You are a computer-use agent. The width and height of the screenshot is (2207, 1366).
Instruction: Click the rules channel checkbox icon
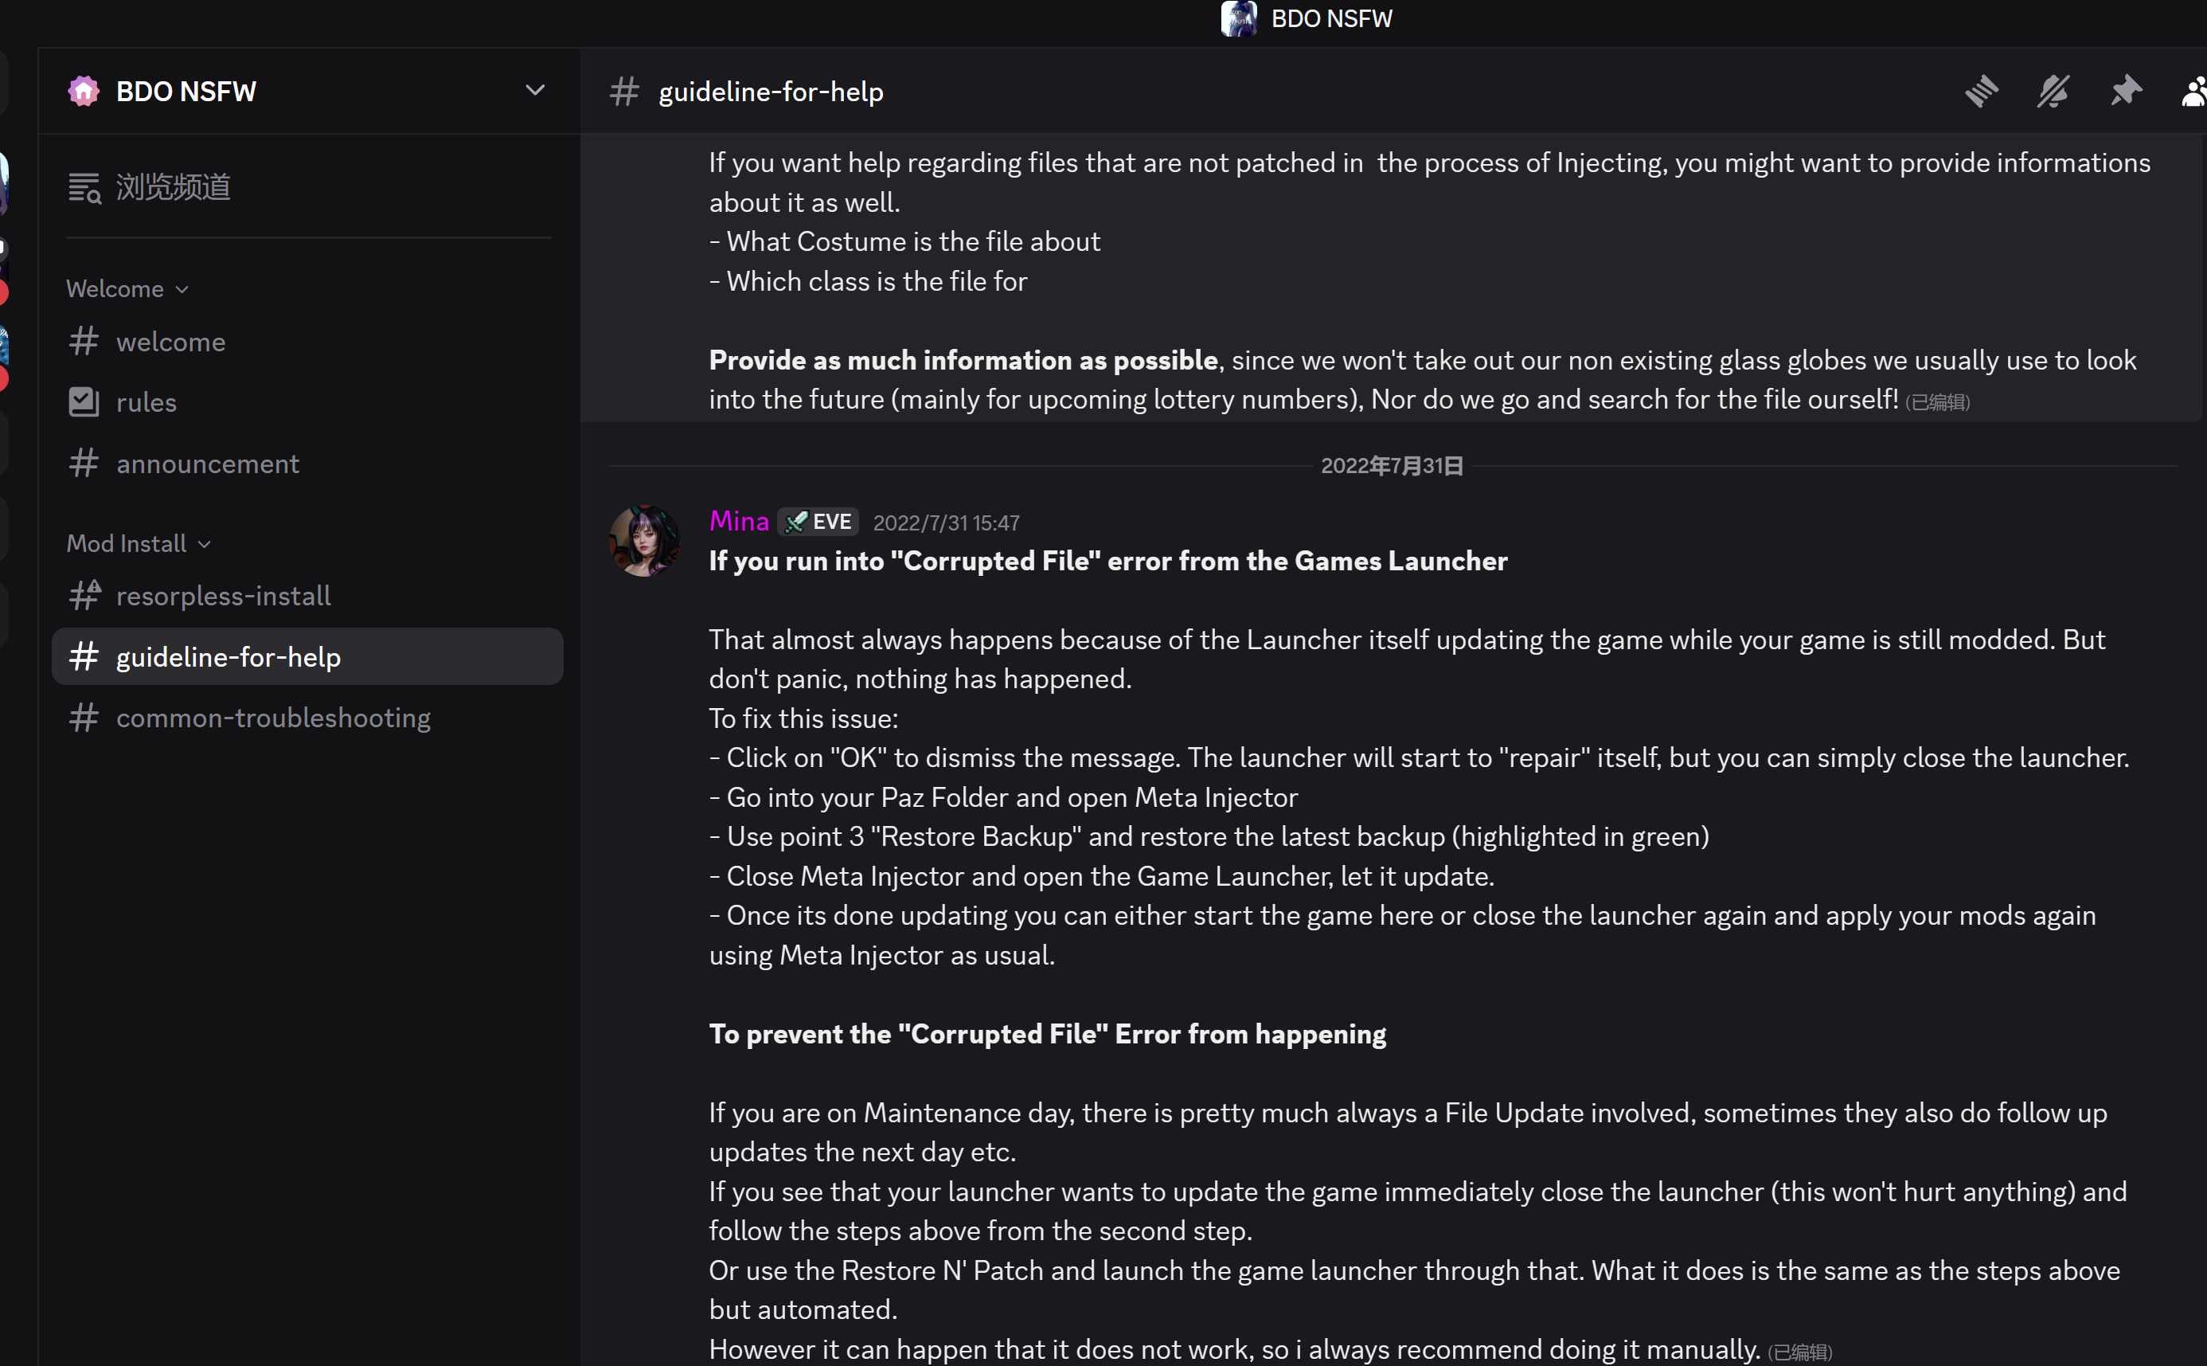(x=84, y=402)
